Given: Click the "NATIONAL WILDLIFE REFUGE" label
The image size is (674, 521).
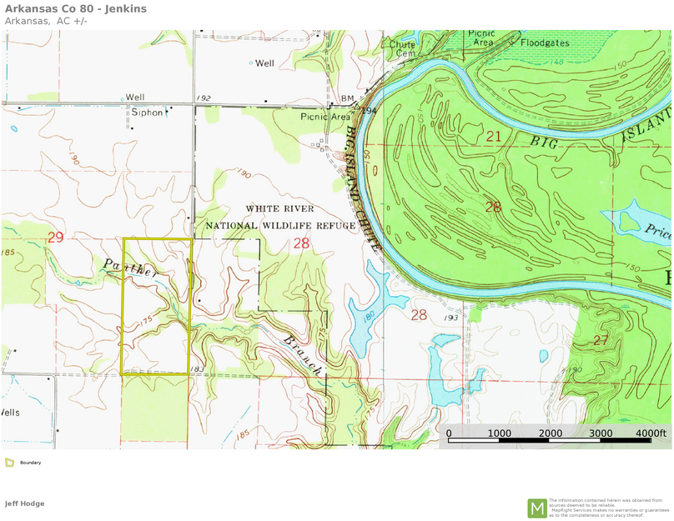Looking at the screenshot, I should click(x=280, y=226).
